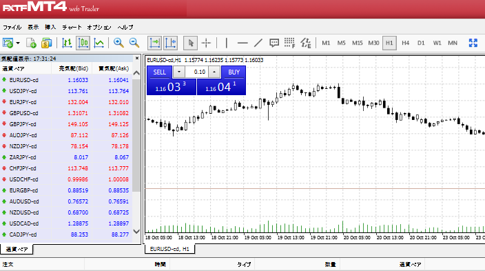The height and width of the screenshot is (271, 485).
Task: Toggle chart shift button
Action: (170, 43)
